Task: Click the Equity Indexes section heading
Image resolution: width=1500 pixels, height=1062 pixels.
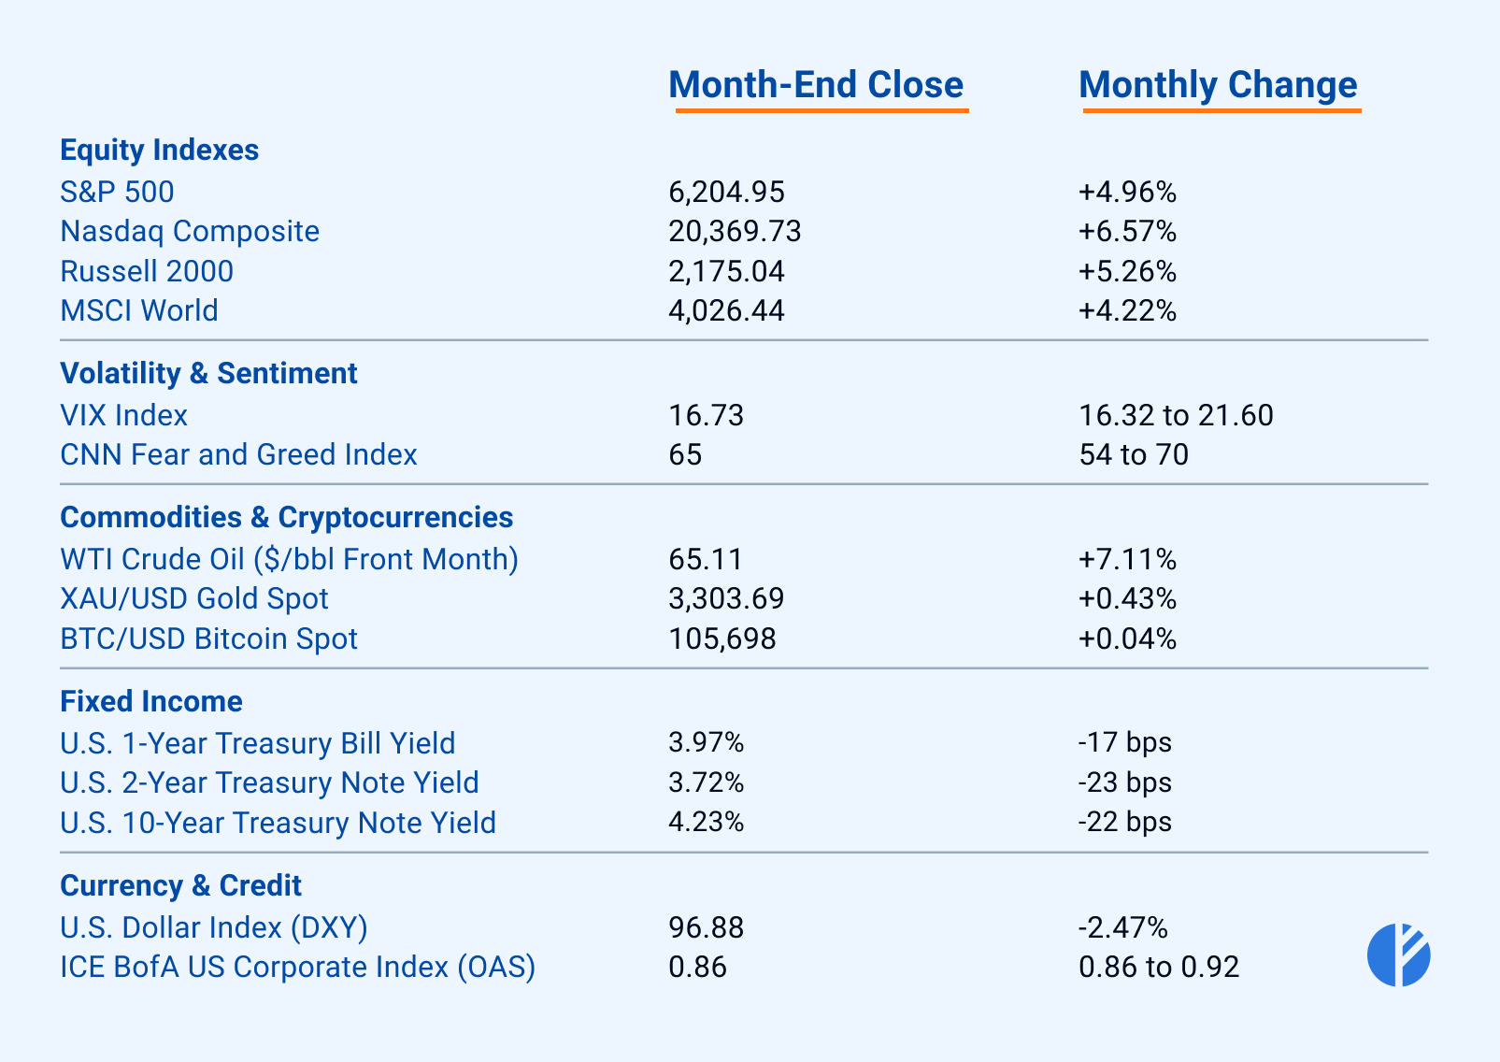Action: (x=159, y=150)
